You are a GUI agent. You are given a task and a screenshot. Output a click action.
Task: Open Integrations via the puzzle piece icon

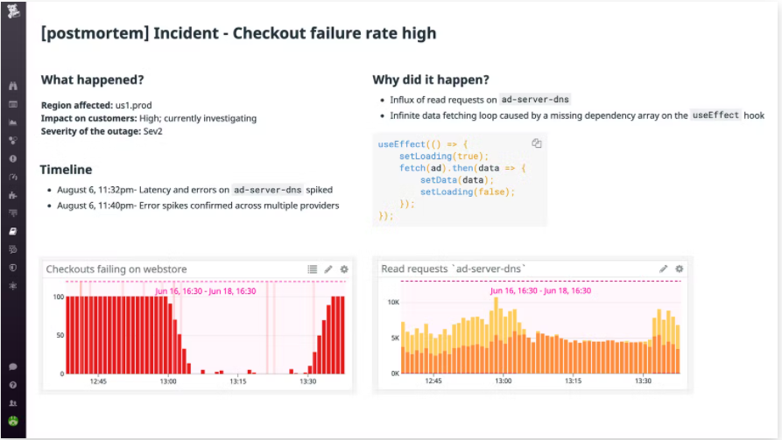13,195
